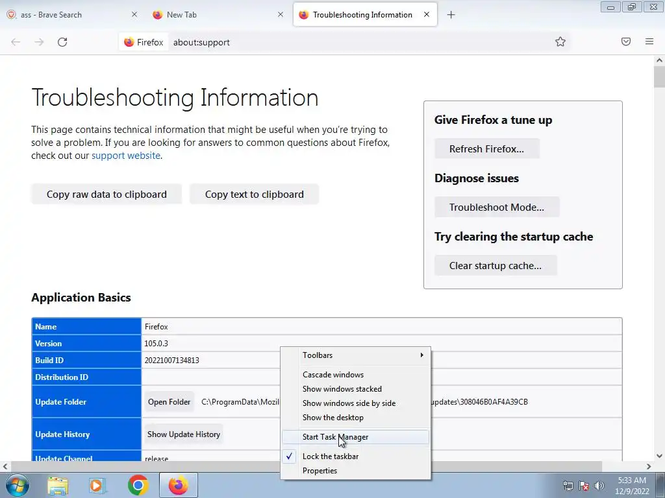Switch to the New Tab tab

218,14
